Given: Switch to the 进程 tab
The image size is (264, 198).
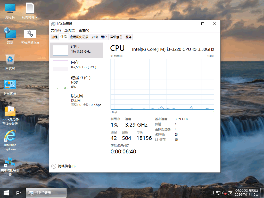Looking at the screenshot, I should [54, 37].
